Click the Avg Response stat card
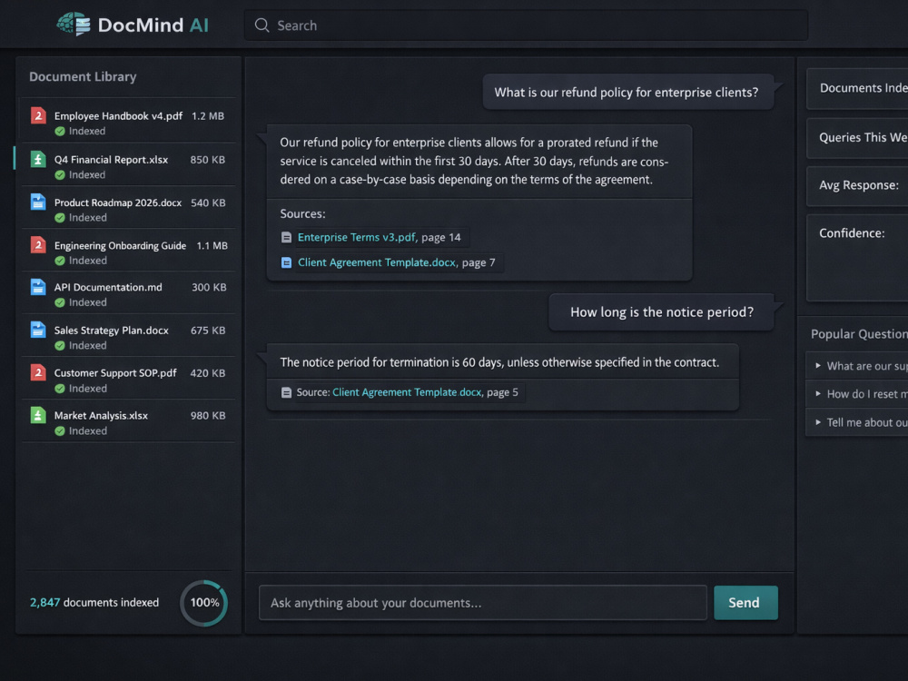The width and height of the screenshot is (908, 681). click(x=857, y=185)
